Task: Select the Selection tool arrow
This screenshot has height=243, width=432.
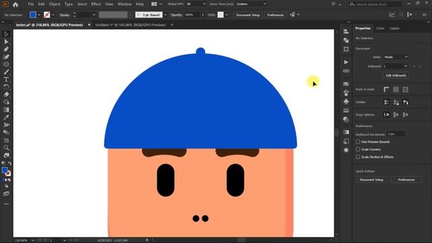Action: click(x=6, y=34)
